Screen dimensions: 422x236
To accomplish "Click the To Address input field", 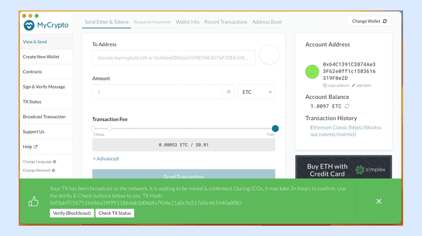I will tap(173, 57).
